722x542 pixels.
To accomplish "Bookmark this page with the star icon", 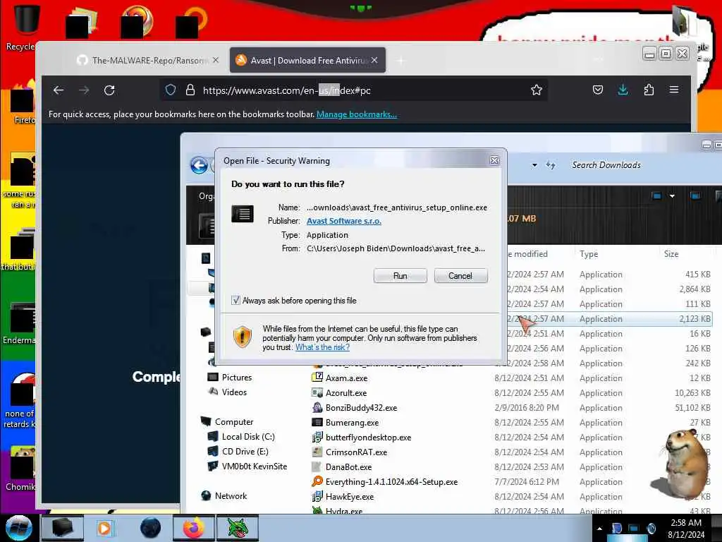I will click(x=537, y=90).
